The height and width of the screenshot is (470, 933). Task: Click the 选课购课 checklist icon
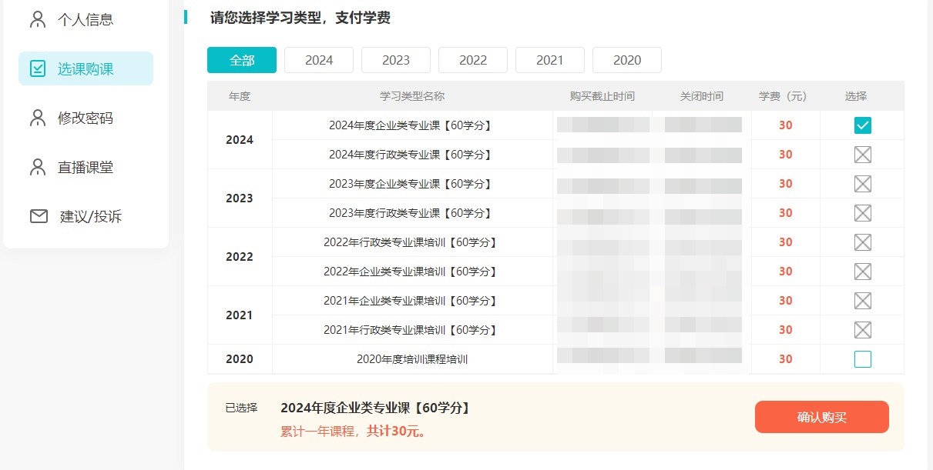[38, 68]
